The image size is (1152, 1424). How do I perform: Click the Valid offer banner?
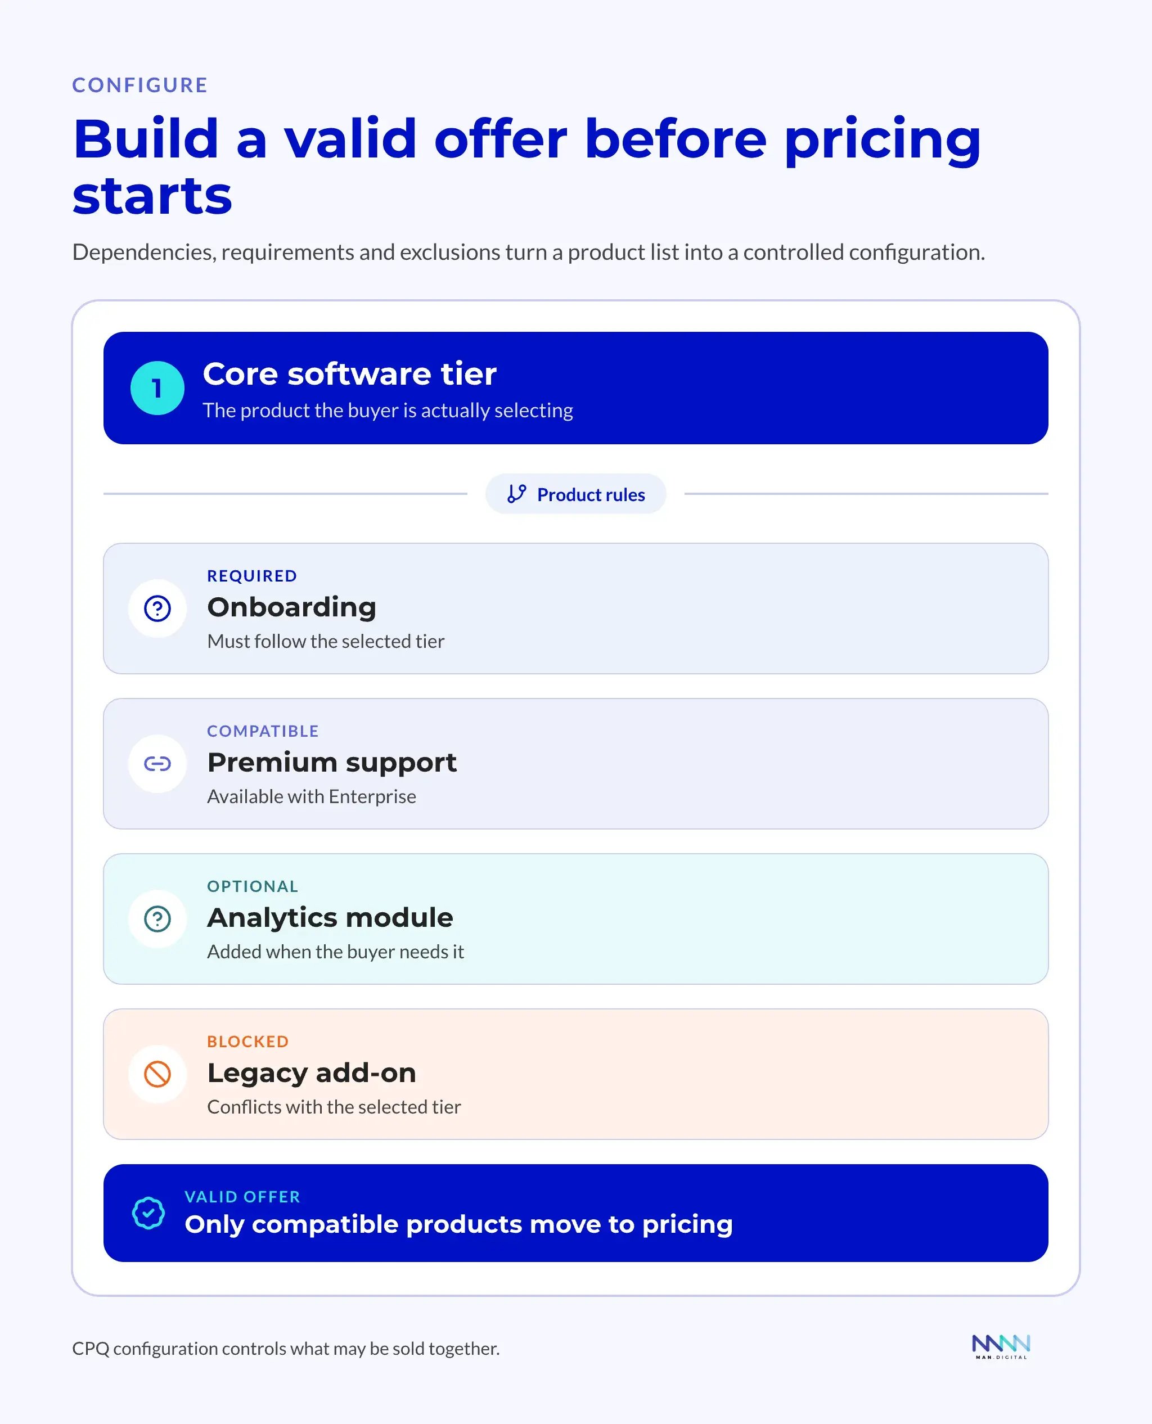point(575,1213)
